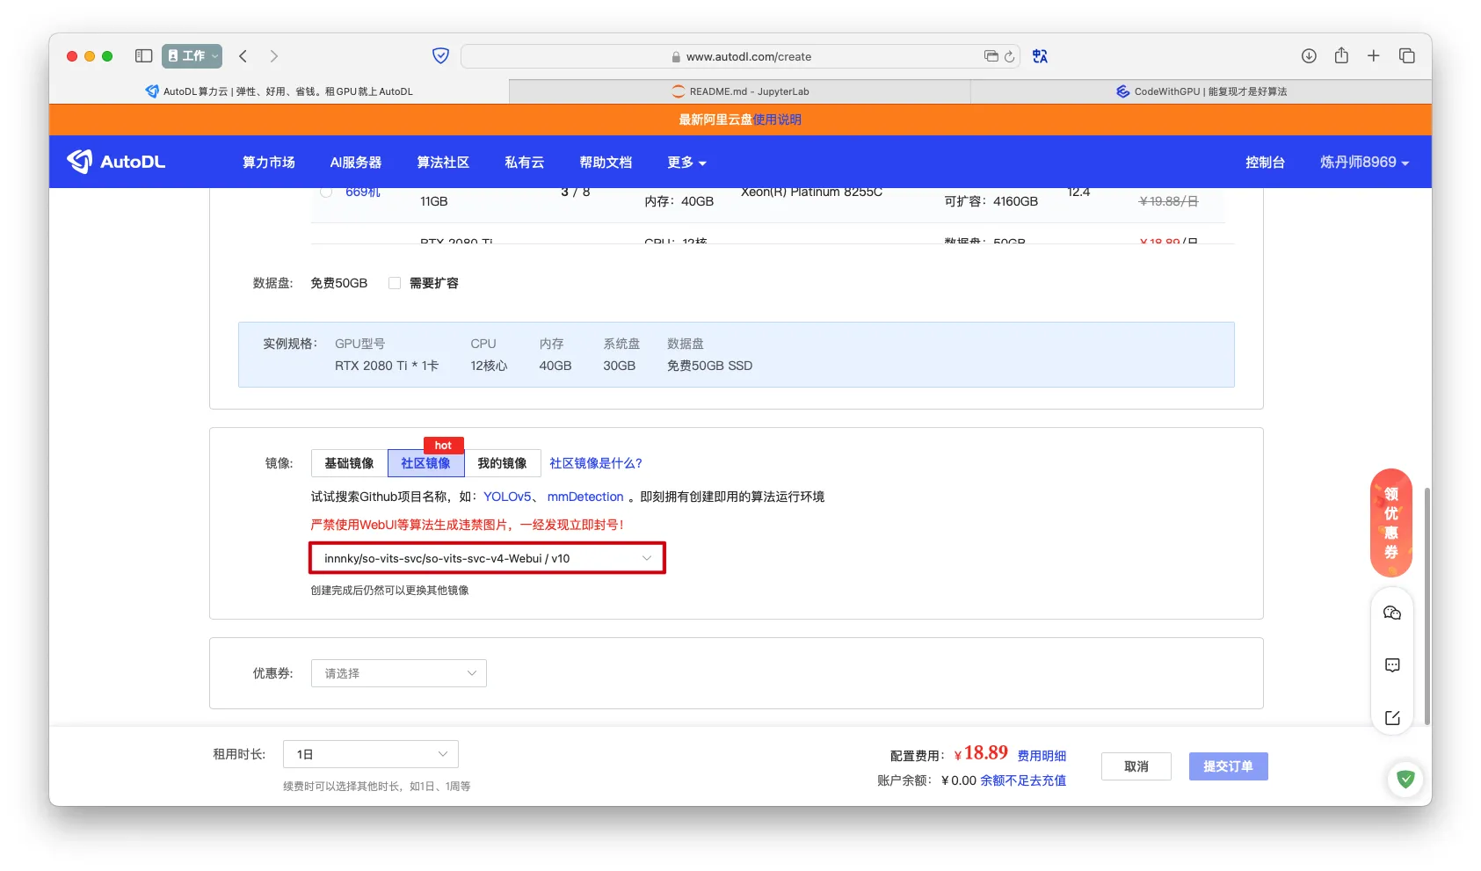Open Safari sidebar panel icon
The width and height of the screenshot is (1481, 871).
(x=143, y=56)
